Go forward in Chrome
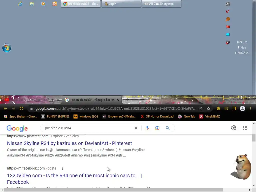 [13, 108]
